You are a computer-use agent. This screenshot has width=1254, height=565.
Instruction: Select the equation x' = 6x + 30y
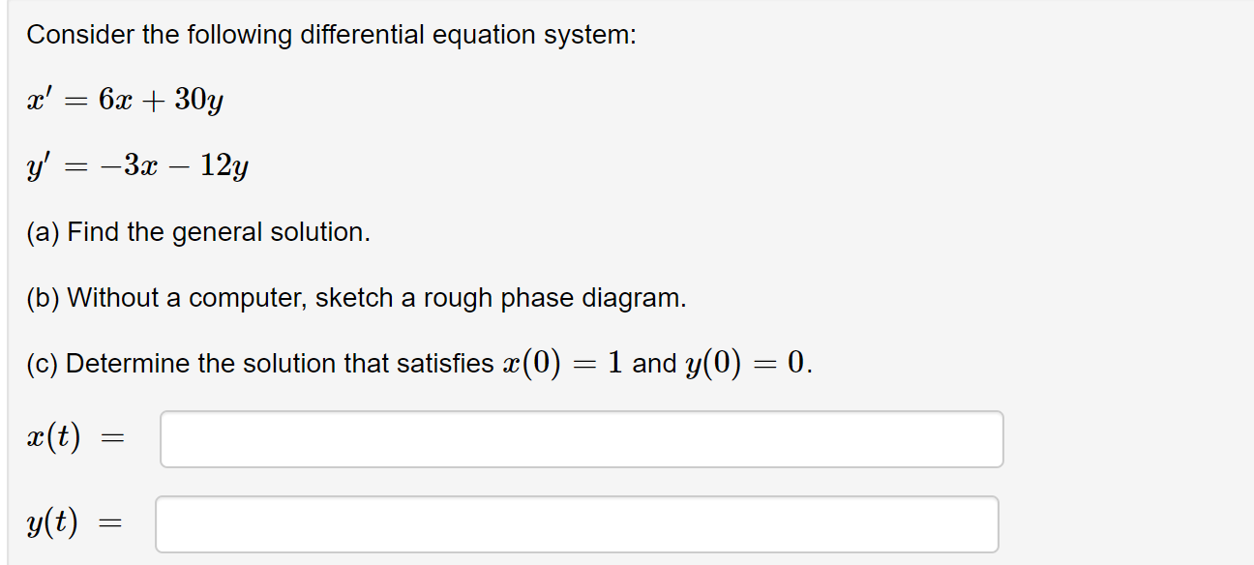(124, 100)
